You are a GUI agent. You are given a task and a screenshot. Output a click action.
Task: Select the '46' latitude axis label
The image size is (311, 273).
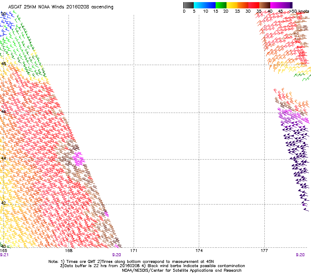point(3,112)
